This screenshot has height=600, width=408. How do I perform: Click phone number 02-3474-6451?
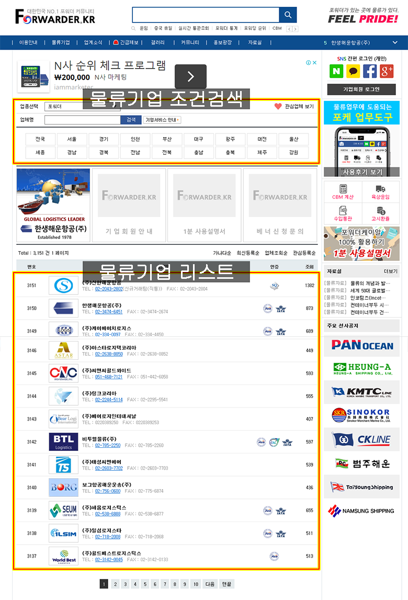(109, 312)
